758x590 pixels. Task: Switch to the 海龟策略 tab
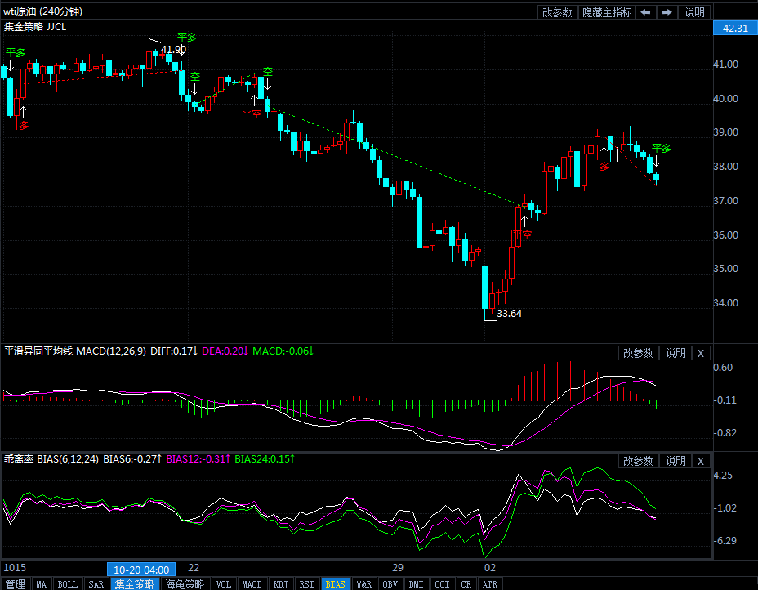pyautogui.click(x=185, y=584)
